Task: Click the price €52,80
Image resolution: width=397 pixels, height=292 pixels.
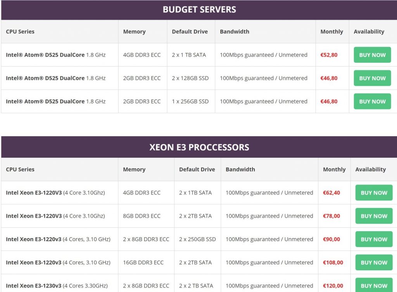Action: pyautogui.click(x=329, y=55)
